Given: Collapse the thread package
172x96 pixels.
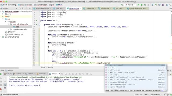Looking at the screenshot, I should pos(6,22).
